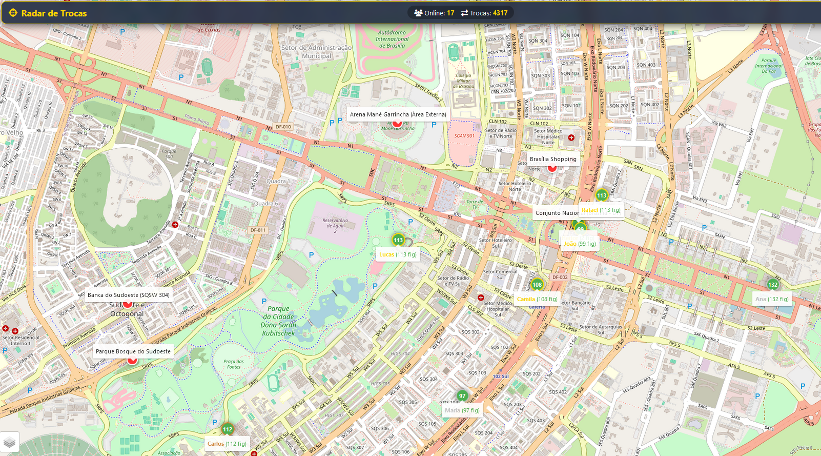Select Carlos's 112 marker

pyautogui.click(x=228, y=429)
